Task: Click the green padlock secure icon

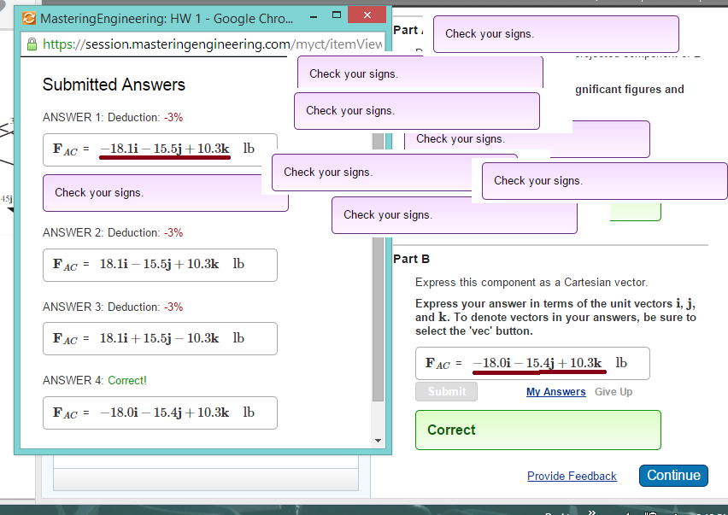Action: coord(32,44)
